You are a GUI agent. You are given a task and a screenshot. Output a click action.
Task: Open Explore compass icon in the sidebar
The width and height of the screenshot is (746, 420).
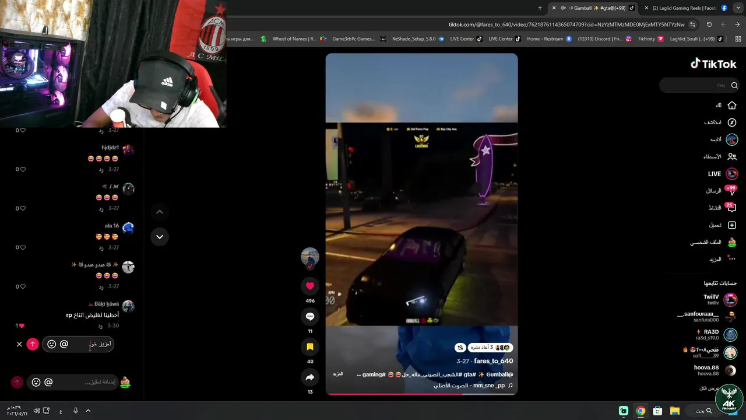coord(732,123)
